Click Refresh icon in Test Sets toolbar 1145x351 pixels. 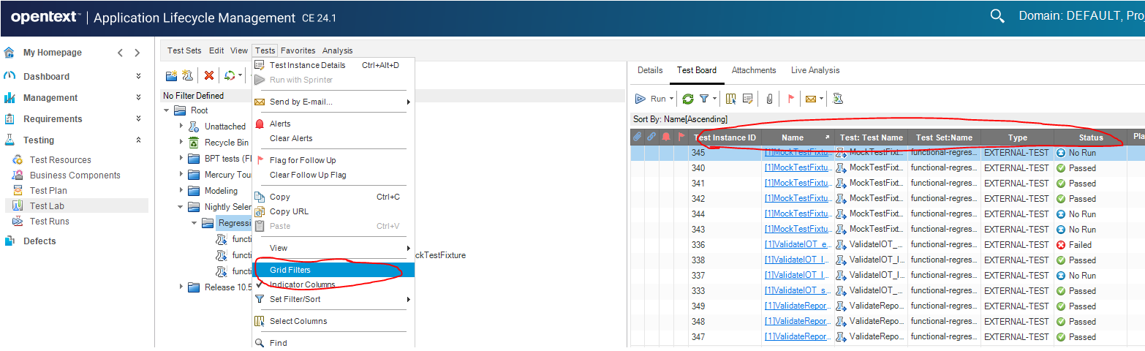pyautogui.click(x=230, y=75)
